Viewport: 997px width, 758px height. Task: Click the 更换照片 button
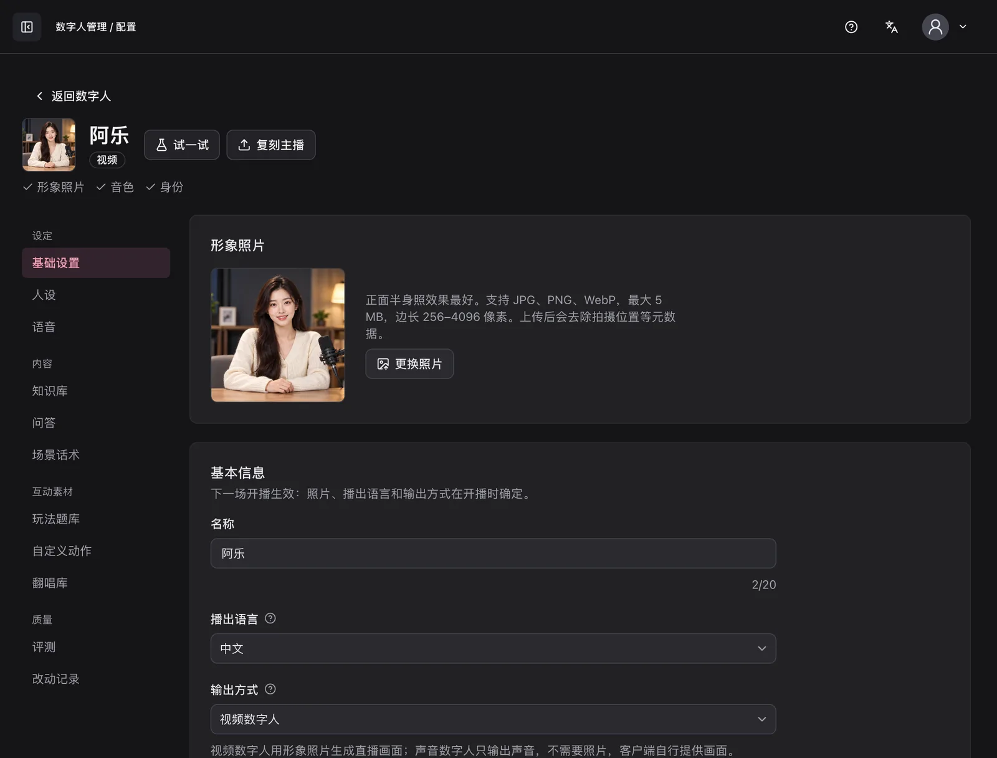point(409,364)
